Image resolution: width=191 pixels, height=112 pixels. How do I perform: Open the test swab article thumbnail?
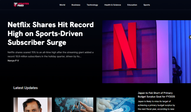click(x=116, y=105)
